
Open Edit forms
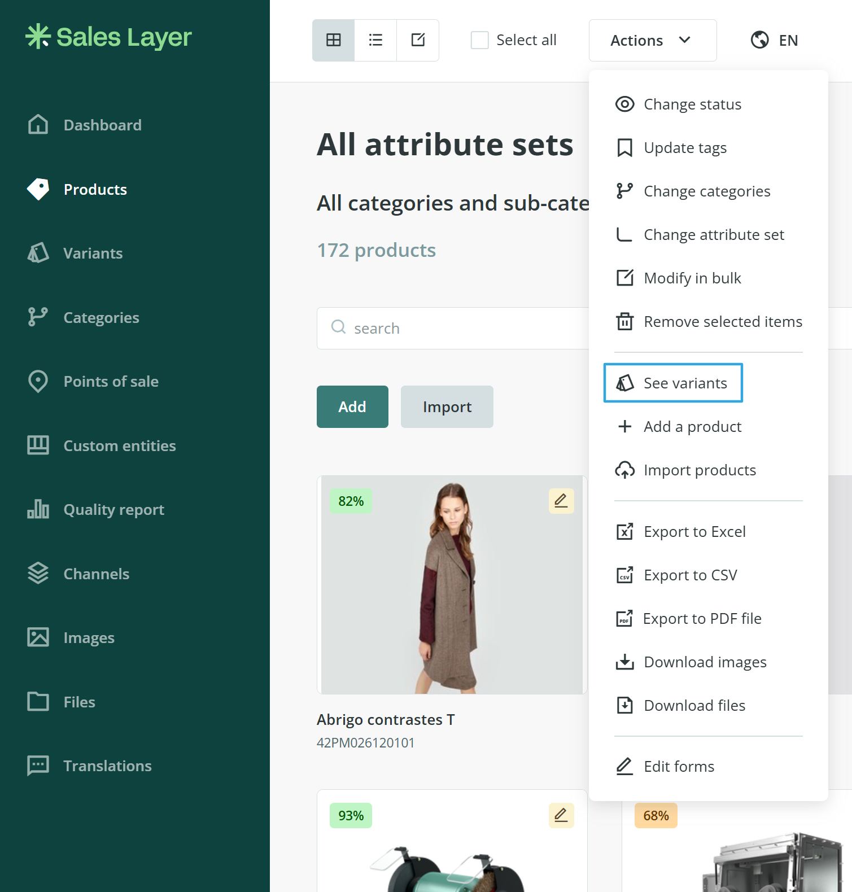click(x=665, y=766)
